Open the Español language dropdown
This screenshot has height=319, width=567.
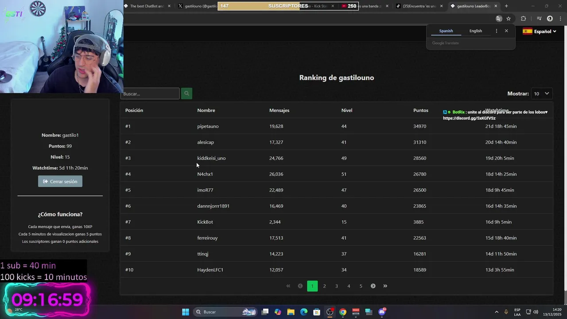pyautogui.click(x=540, y=31)
